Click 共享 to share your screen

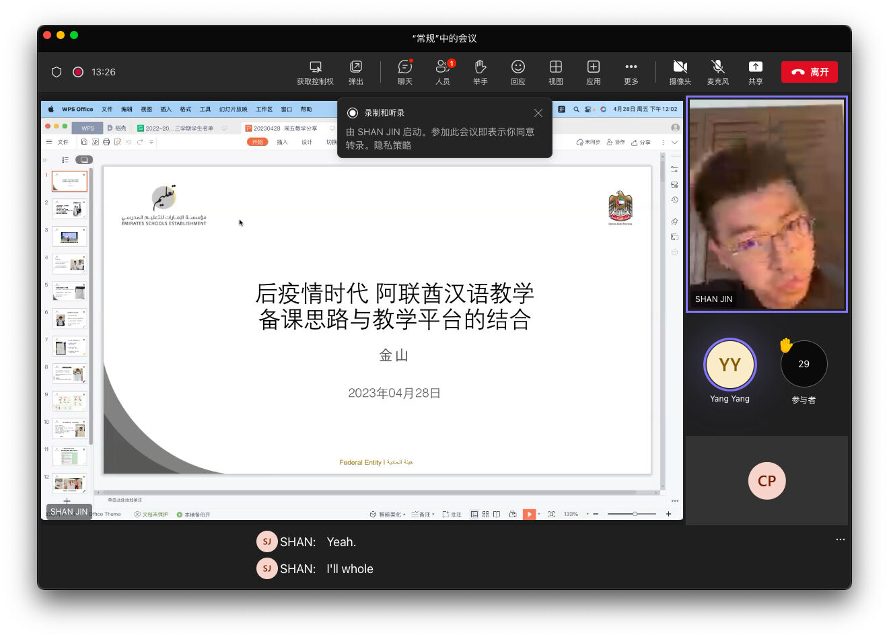pyautogui.click(x=755, y=73)
